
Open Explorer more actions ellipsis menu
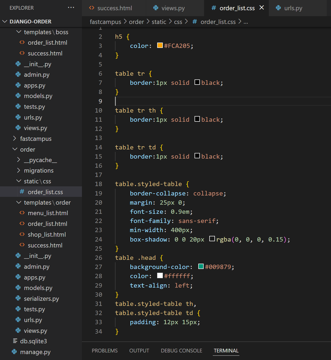71,8
